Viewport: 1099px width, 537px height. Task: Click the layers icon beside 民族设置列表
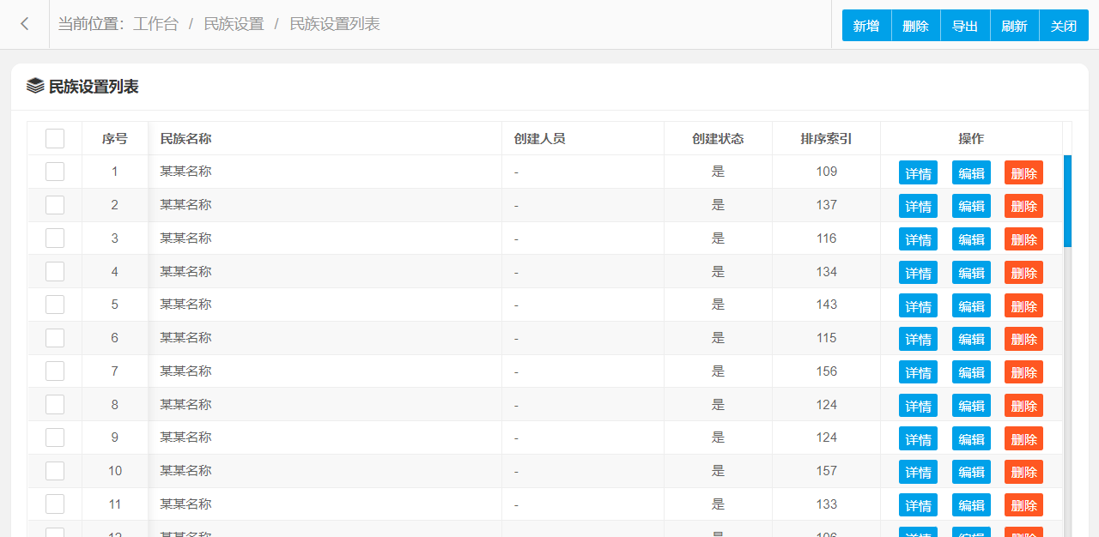35,86
